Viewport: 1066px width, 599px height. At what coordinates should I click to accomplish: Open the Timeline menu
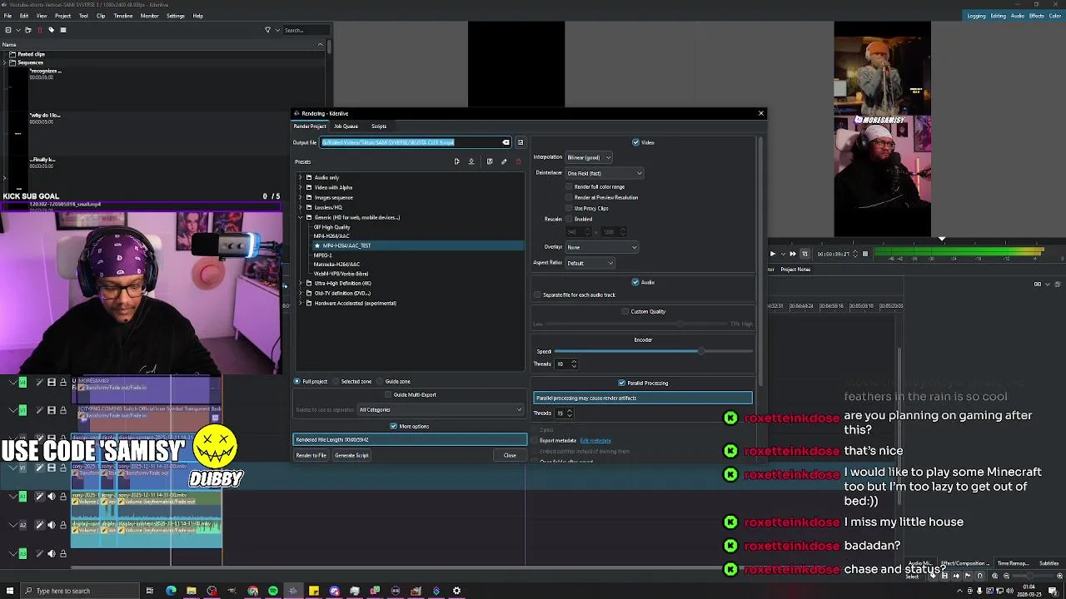(122, 16)
